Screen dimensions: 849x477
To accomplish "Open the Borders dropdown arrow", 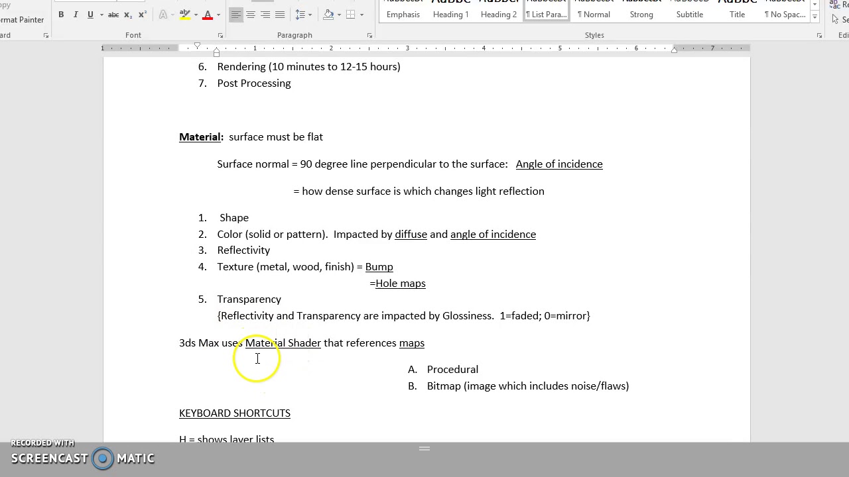I will click(x=361, y=15).
